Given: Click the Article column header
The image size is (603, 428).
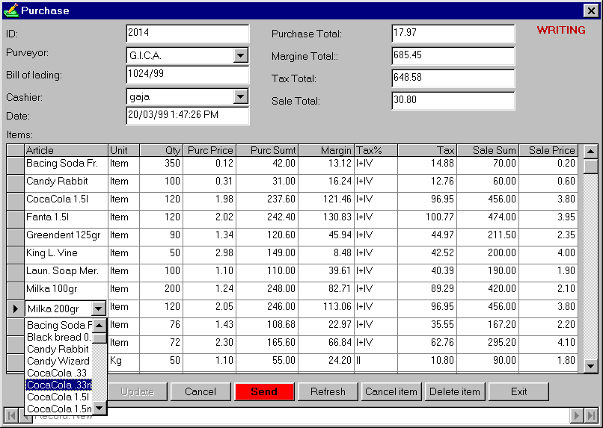Looking at the screenshot, I should click(x=66, y=150).
